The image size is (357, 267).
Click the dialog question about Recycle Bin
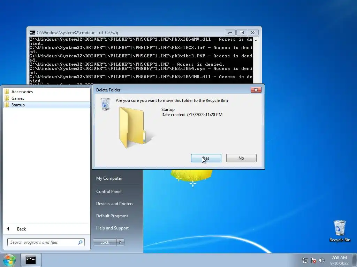coord(172,100)
